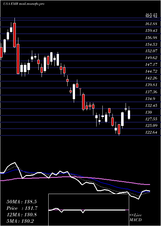Click the tallest red candlestick at the chart peak
Image resolution: width=161 pixels, height=226 pixels.
[x=14, y=35]
